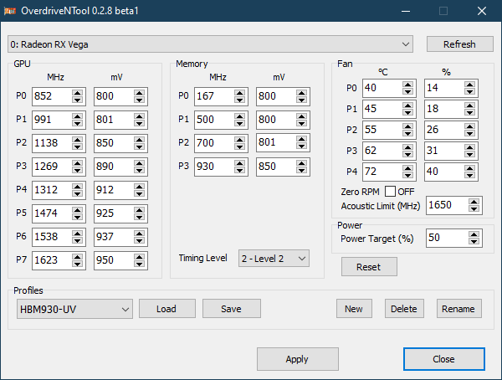The height and width of the screenshot is (380, 502).
Task: Decrease GPU P5 mV with down arrow
Action: 139,218
